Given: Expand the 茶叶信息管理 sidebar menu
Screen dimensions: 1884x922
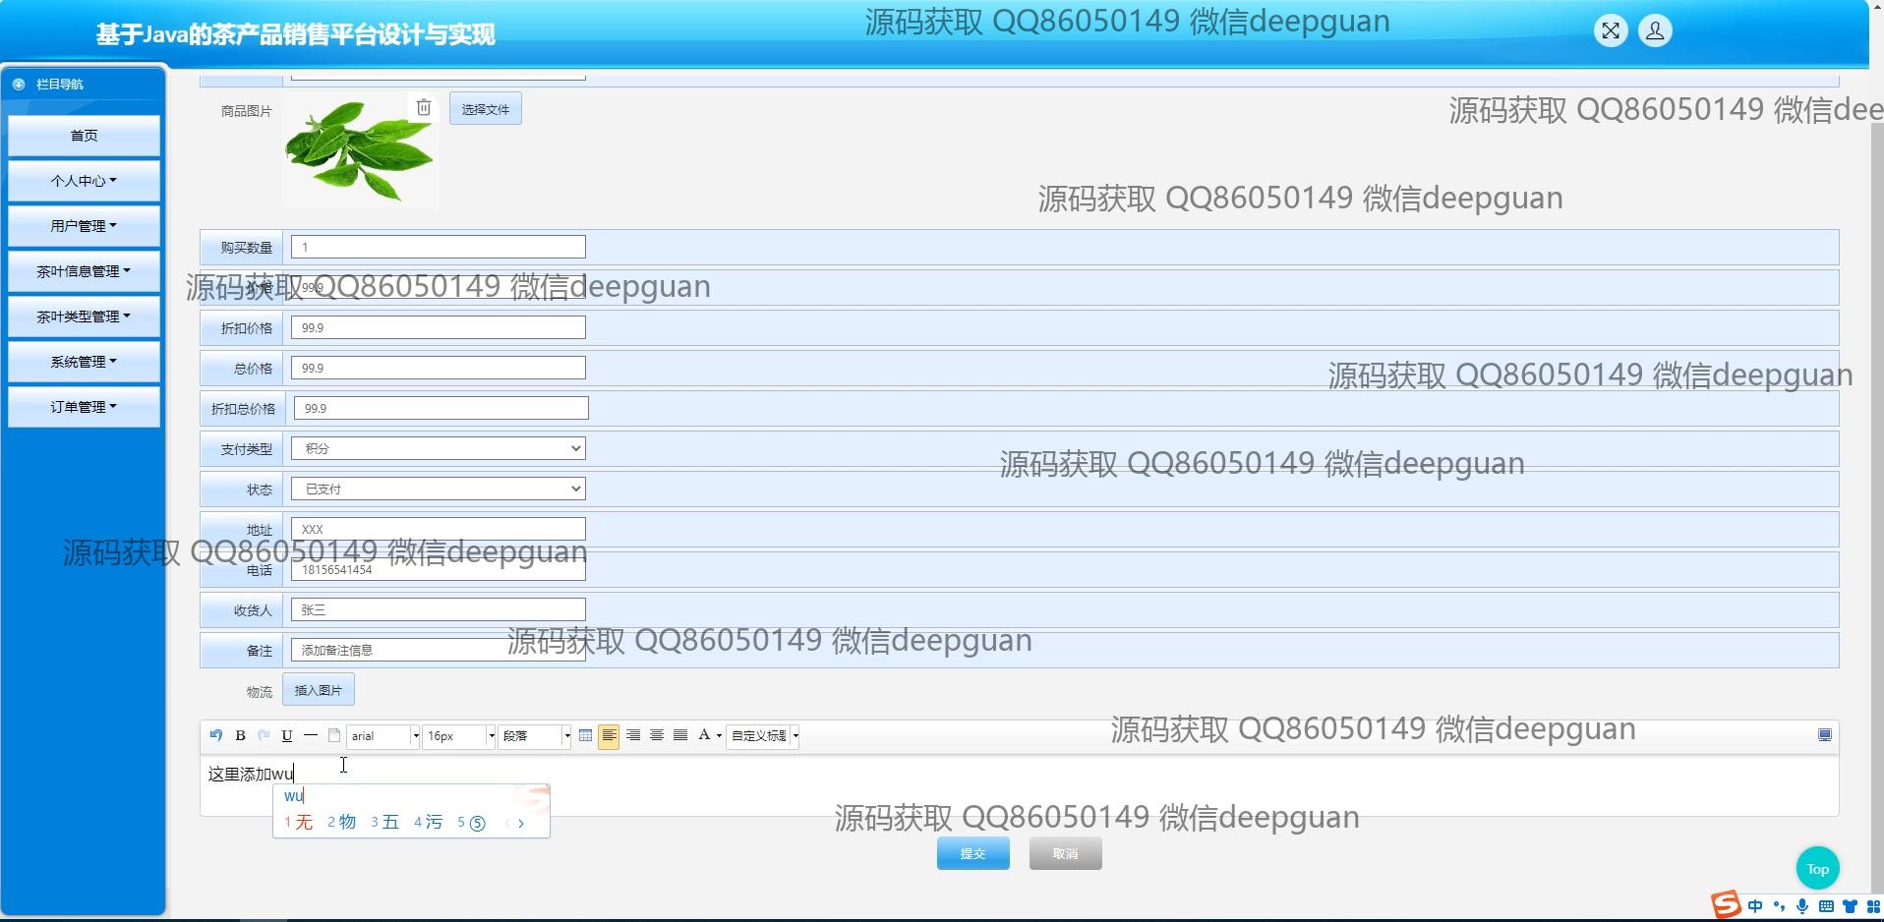Looking at the screenshot, I should (84, 271).
